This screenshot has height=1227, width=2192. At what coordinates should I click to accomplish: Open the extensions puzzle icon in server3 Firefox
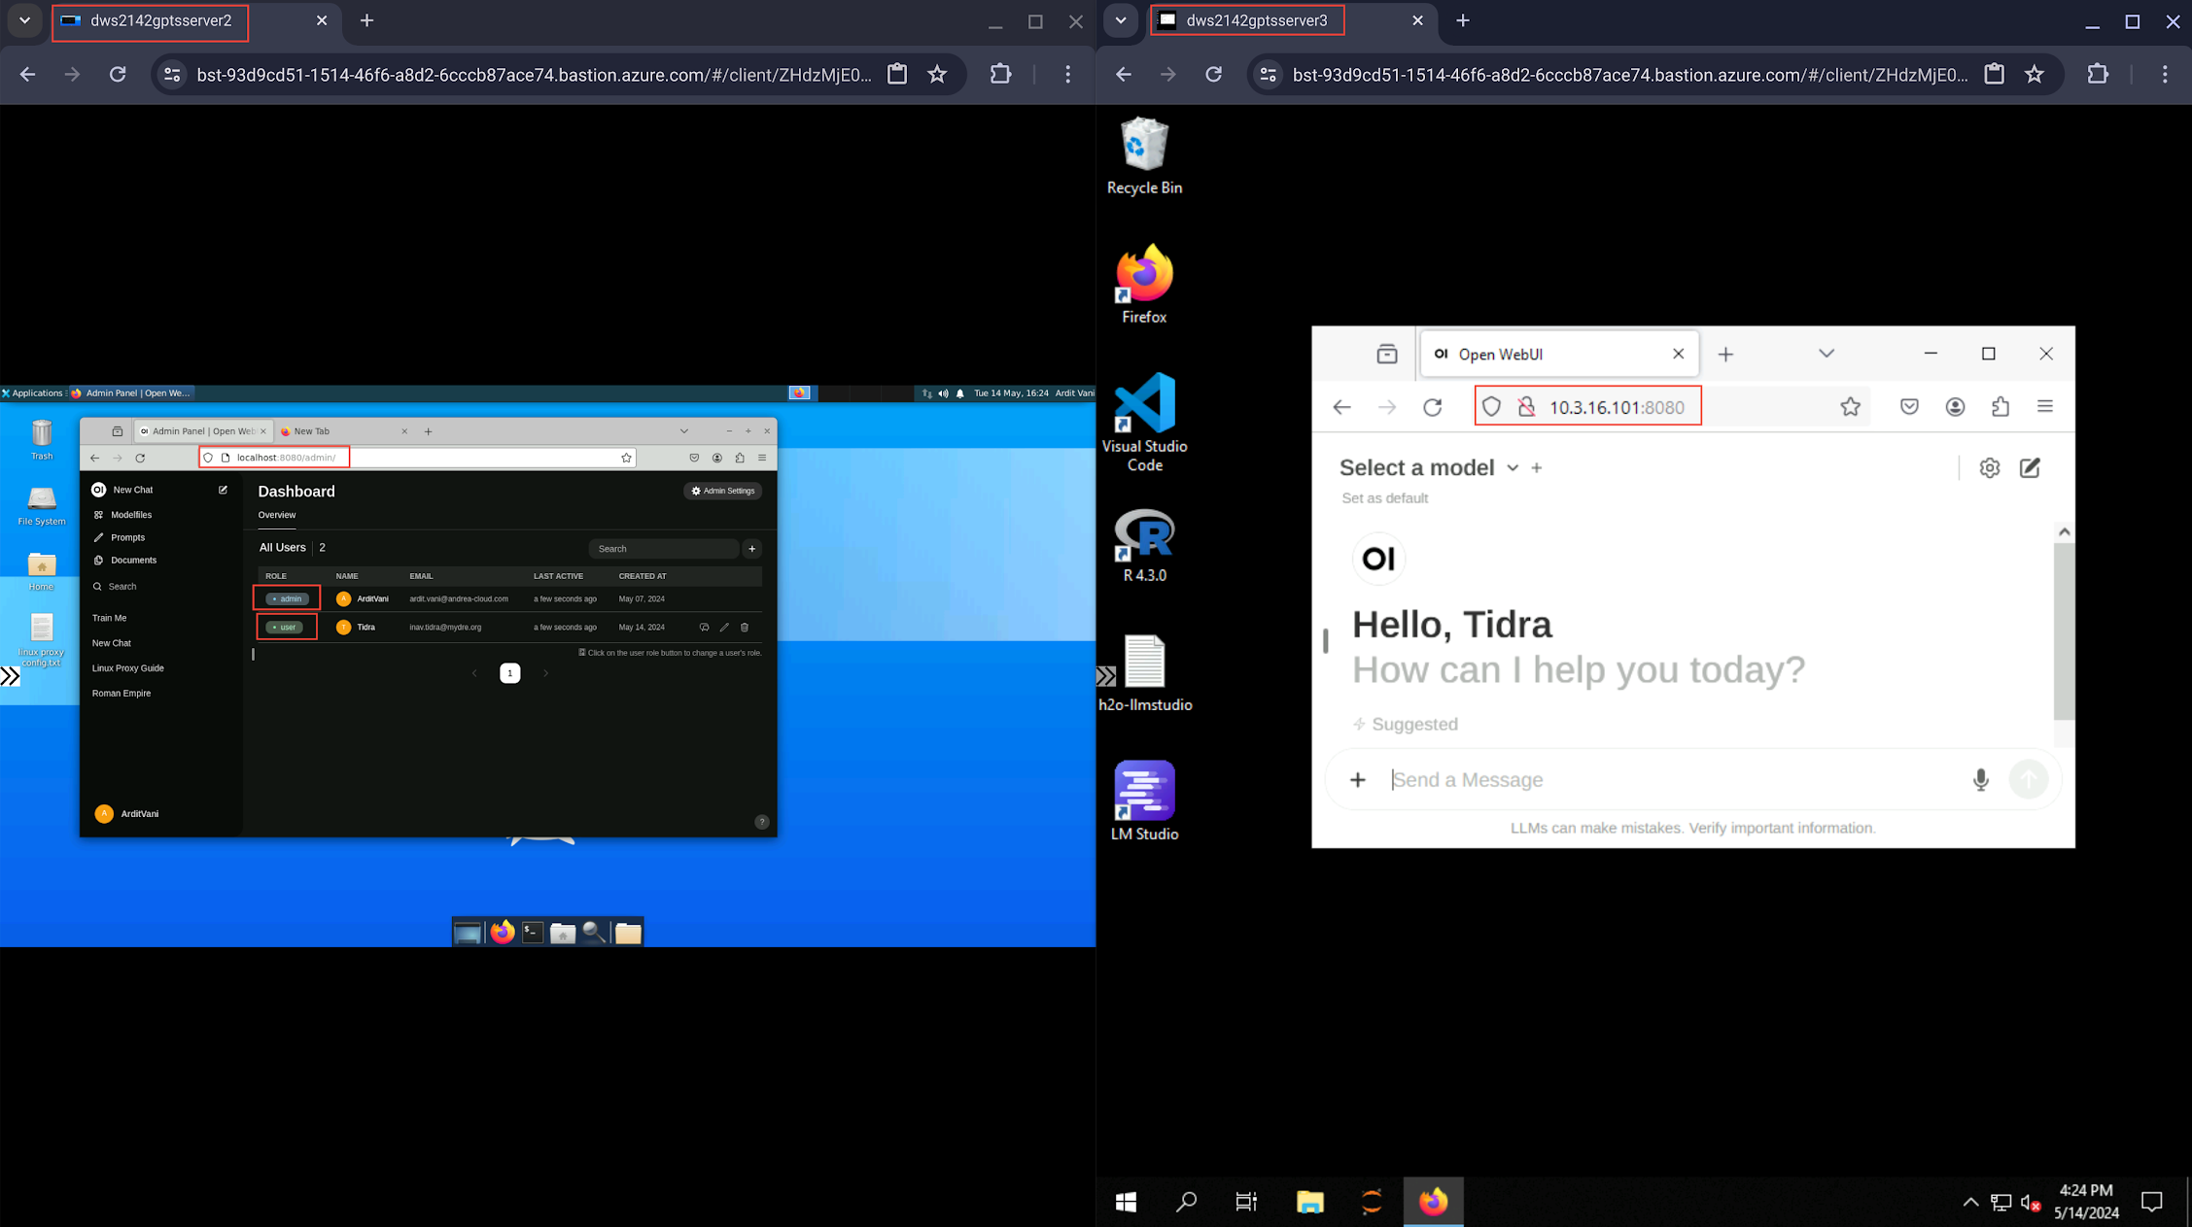click(2001, 407)
